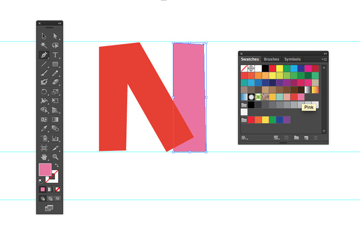
Task: Choose the Eraser tool
Action: click(x=55, y=82)
